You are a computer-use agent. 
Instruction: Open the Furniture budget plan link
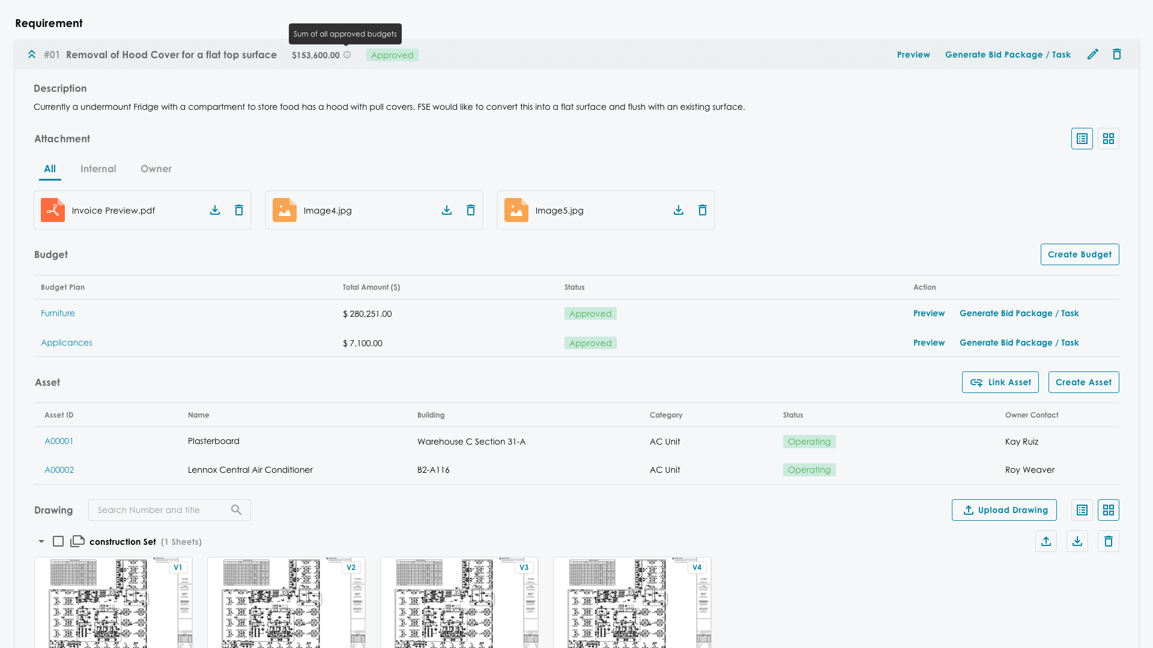(x=58, y=313)
